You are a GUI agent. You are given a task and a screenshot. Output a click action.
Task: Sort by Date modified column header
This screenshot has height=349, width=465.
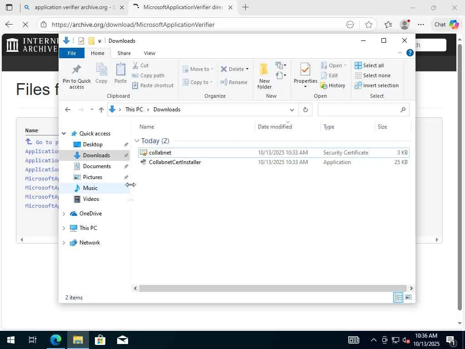(x=287, y=127)
